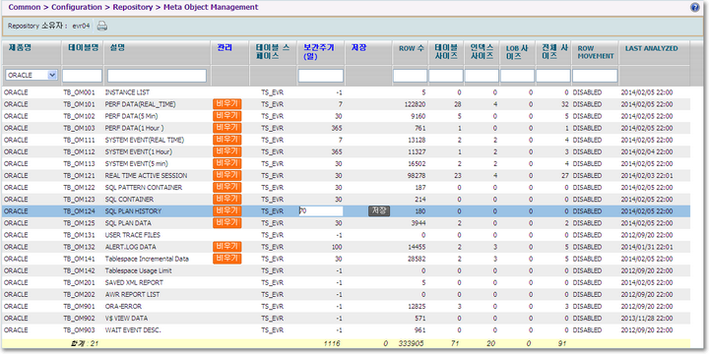Click 2013/11/28 22:00 analyzed date
This screenshot has height=354, width=709.
(647, 319)
